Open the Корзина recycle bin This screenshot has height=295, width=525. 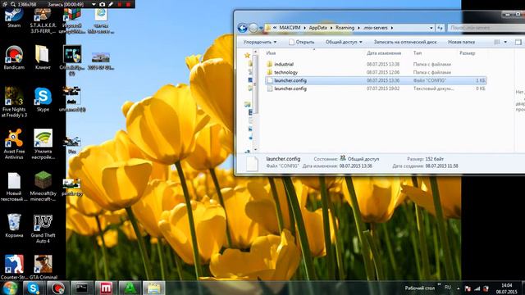pyautogui.click(x=14, y=226)
